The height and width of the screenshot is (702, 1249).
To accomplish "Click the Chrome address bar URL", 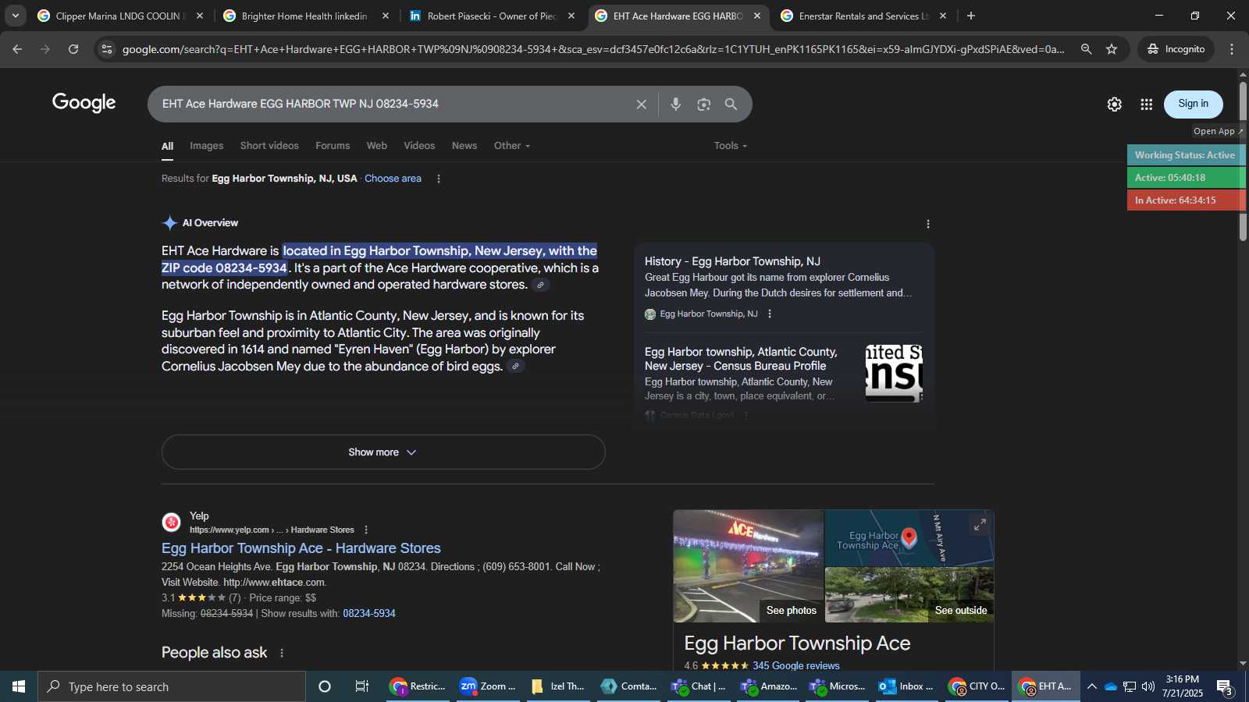I will pos(593,49).
